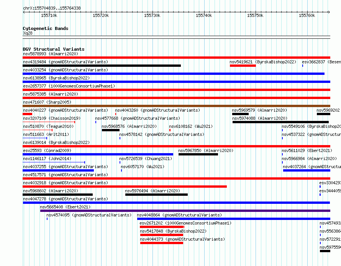Click the nsv1146117 (John2014) label

(47, 159)
